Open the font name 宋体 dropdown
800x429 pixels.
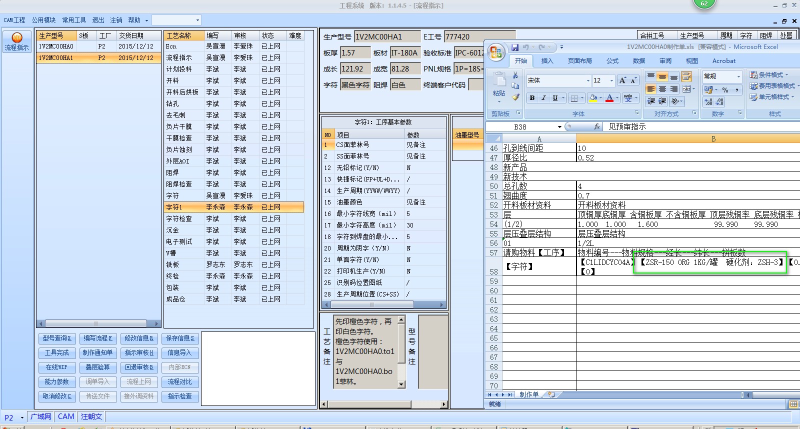click(x=588, y=80)
